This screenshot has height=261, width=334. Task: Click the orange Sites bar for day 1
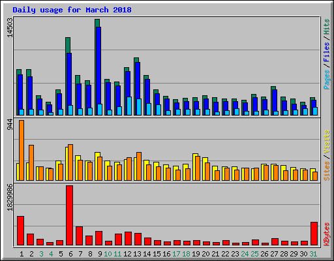tap(22, 150)
